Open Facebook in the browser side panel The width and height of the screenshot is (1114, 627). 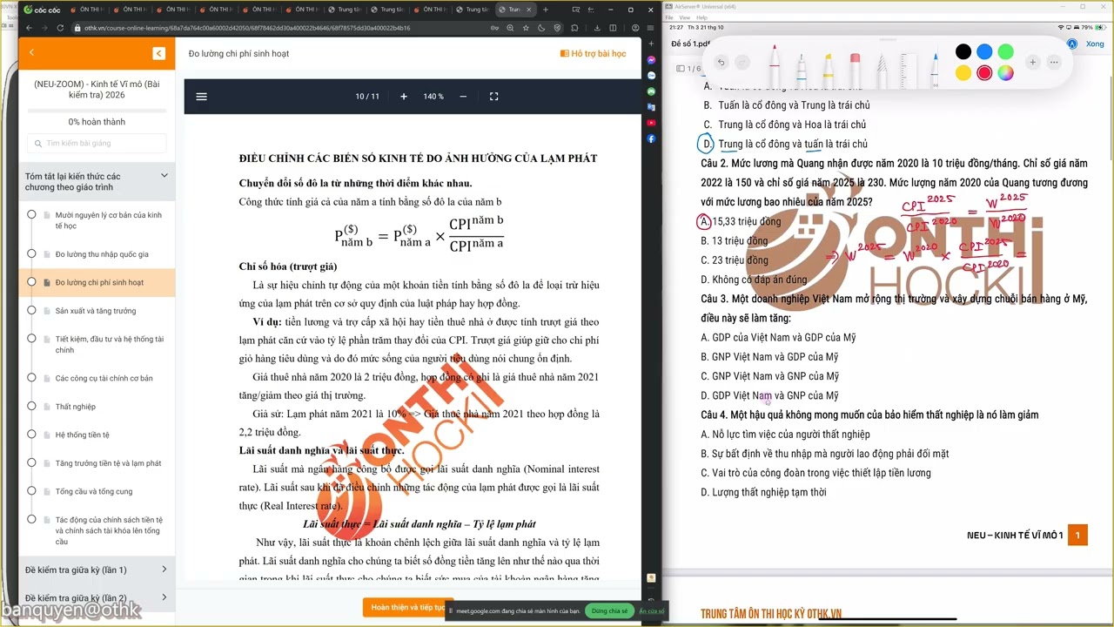(651, 138)
